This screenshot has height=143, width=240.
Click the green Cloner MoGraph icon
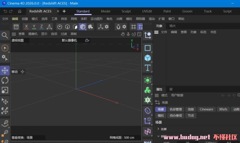pos(148,90)
